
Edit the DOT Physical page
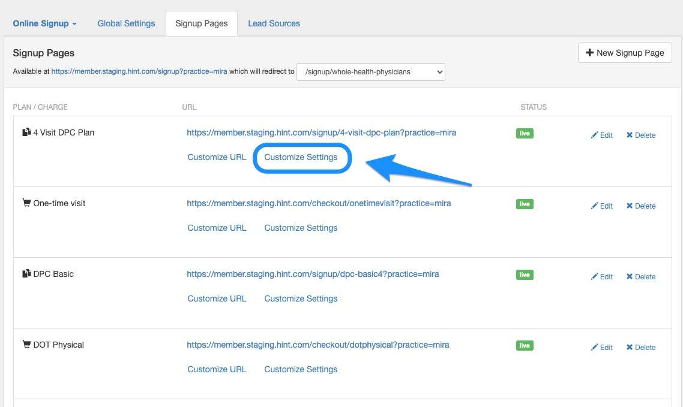pos(601,348)
